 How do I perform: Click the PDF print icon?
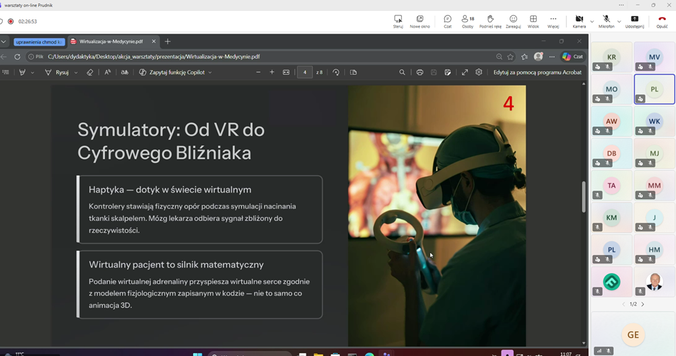419,72
